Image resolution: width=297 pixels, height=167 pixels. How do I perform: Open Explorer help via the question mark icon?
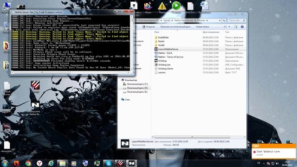pyautogui.click(x=242, y=27)
